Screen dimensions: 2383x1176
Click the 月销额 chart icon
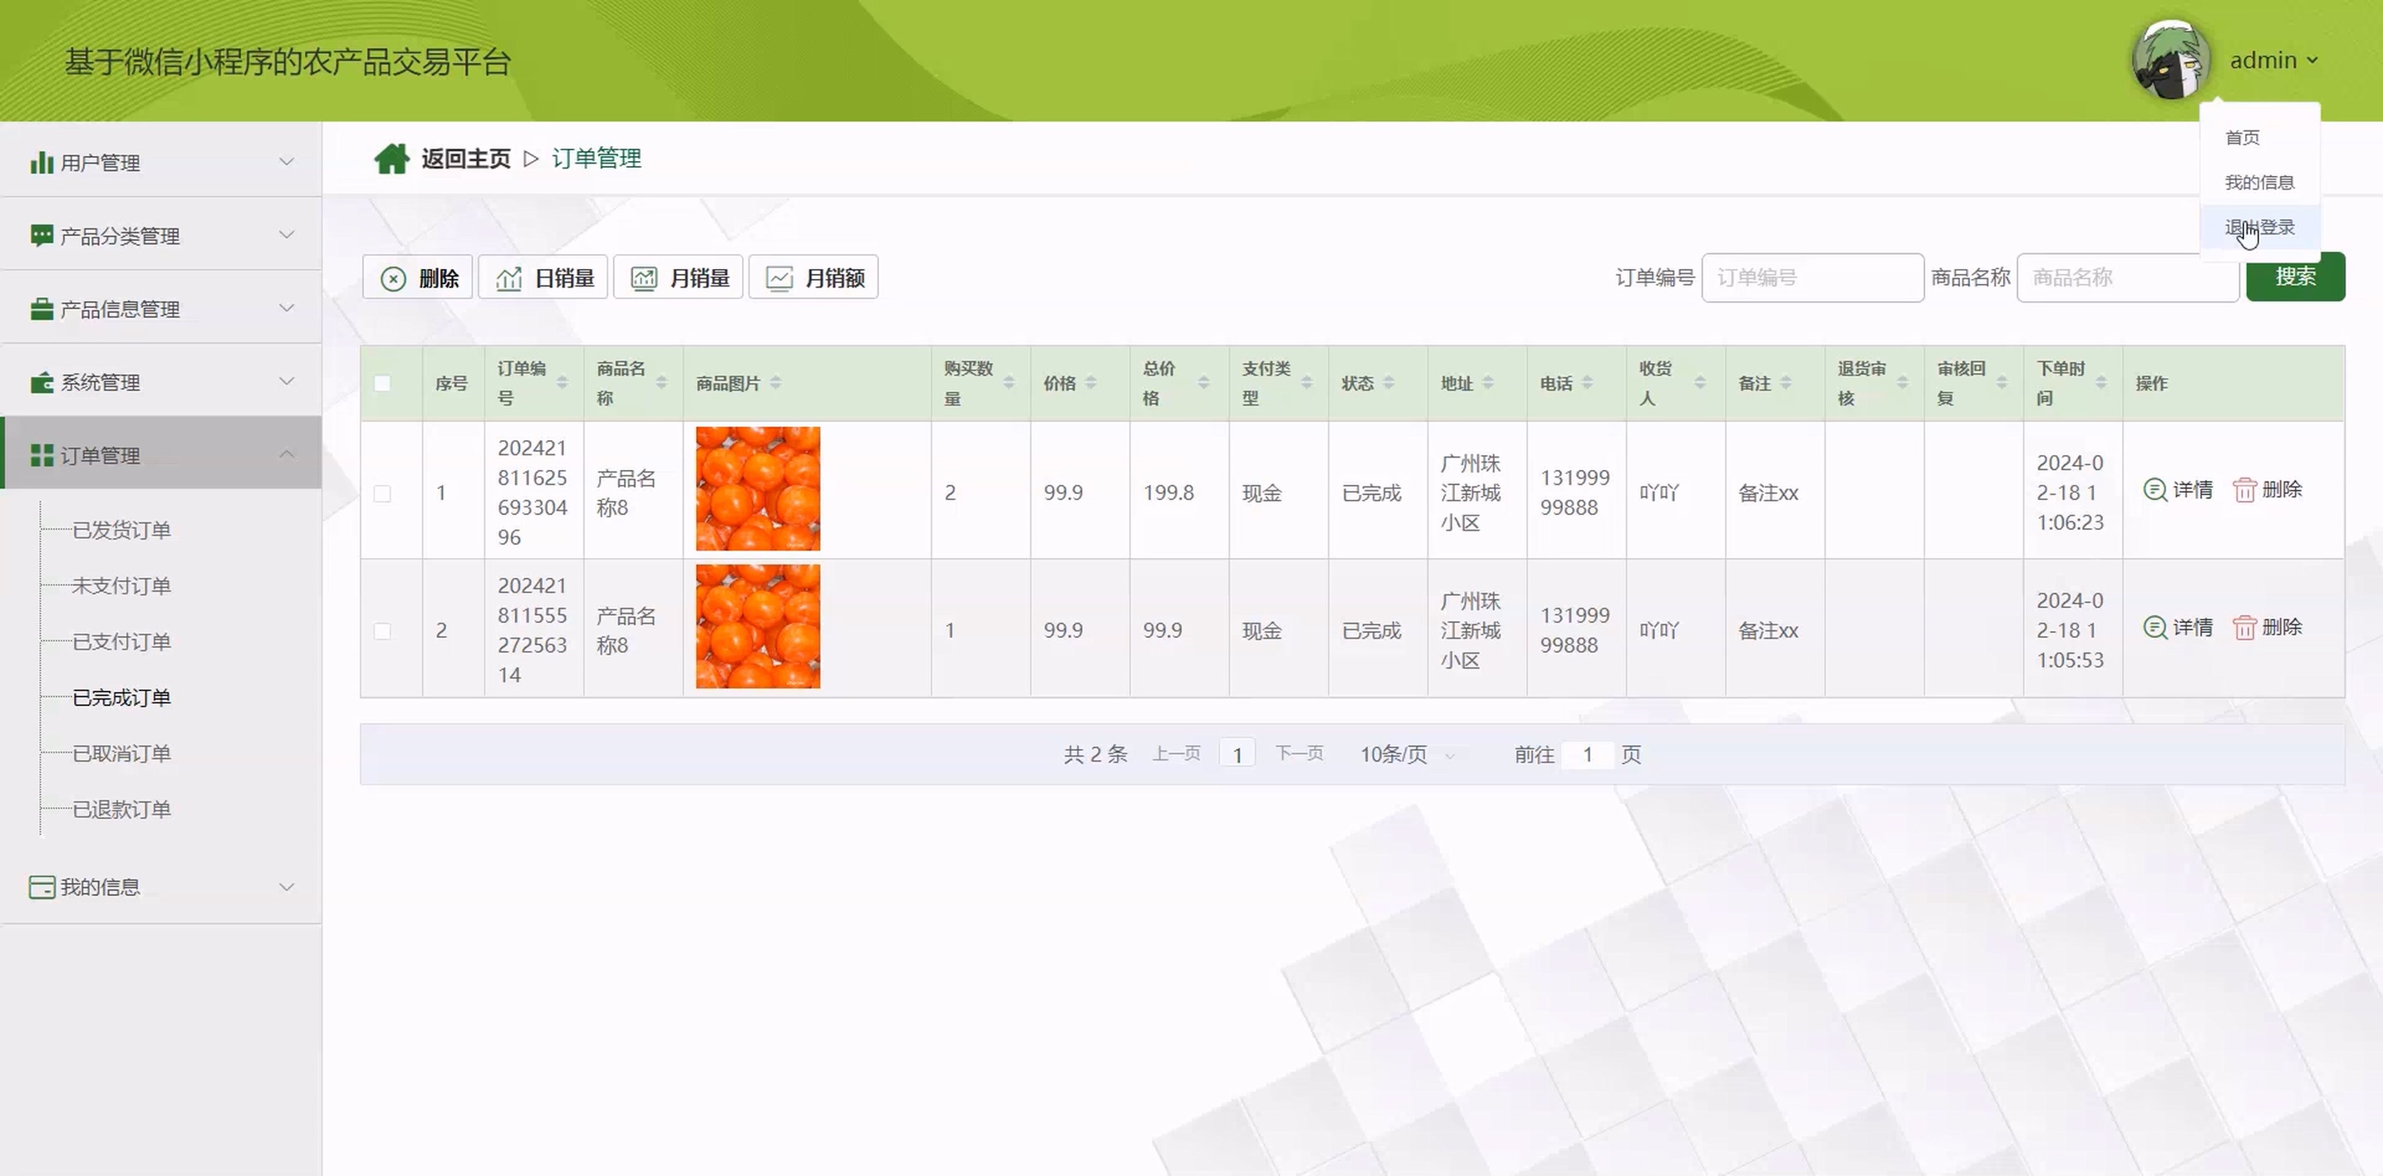tap(779, 278)
